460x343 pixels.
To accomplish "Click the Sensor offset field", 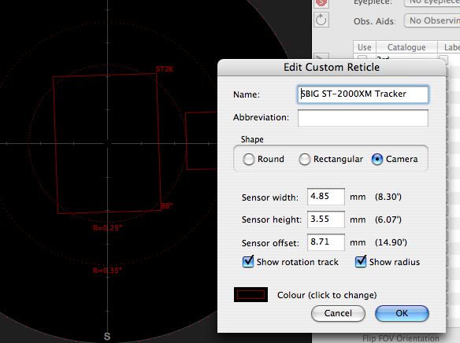I will coord(326,242).
